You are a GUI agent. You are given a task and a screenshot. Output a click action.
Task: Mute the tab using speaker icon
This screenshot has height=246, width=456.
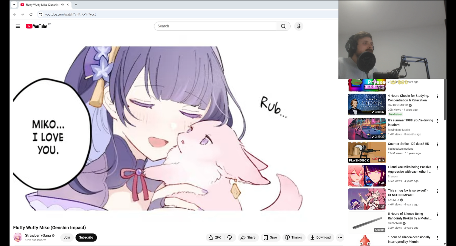tap(62, 5)
